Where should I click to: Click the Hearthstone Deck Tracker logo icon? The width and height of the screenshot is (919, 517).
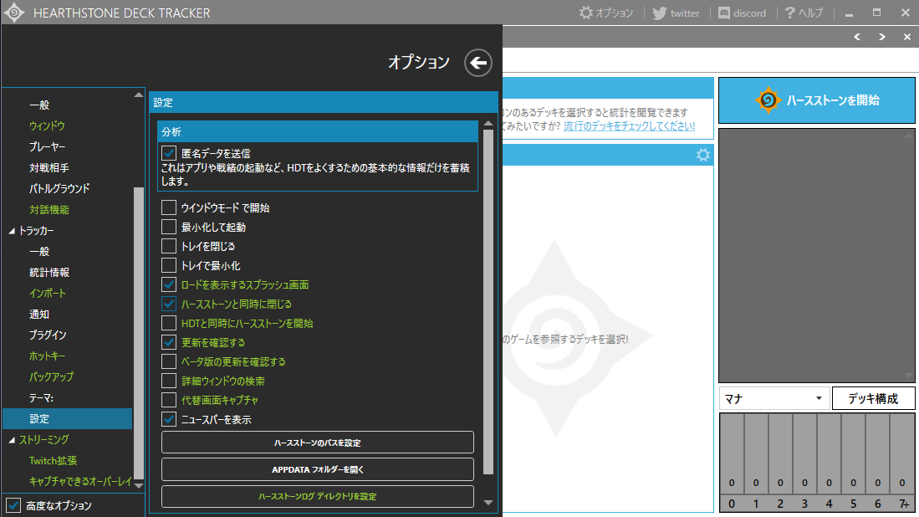(x=14, y=13)
